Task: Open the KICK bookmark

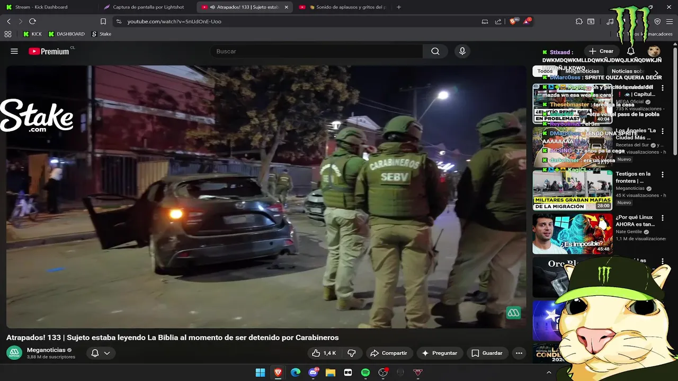Action: click(x=32, y=34)
